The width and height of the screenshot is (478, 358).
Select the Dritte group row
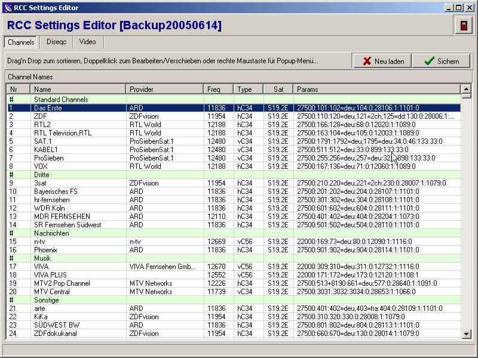[234, 175]
